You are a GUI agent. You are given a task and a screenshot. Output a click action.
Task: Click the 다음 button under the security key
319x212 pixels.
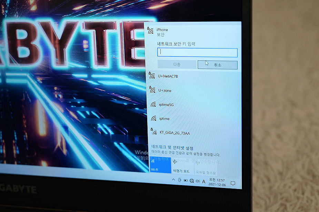tap(177, 64)
